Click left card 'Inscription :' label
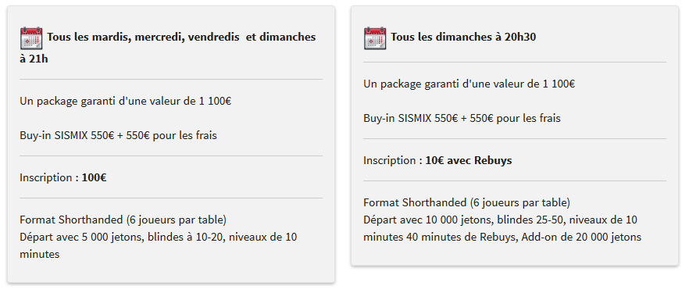Image resolution: width=689 pixels, height=293 pixels. tap(49, 178)
